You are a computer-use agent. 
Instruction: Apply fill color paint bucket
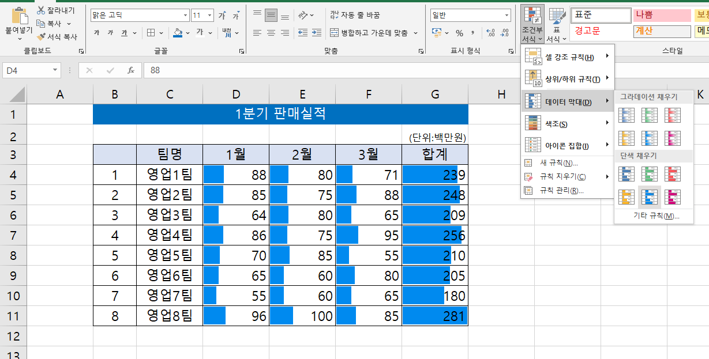point(178,33)
